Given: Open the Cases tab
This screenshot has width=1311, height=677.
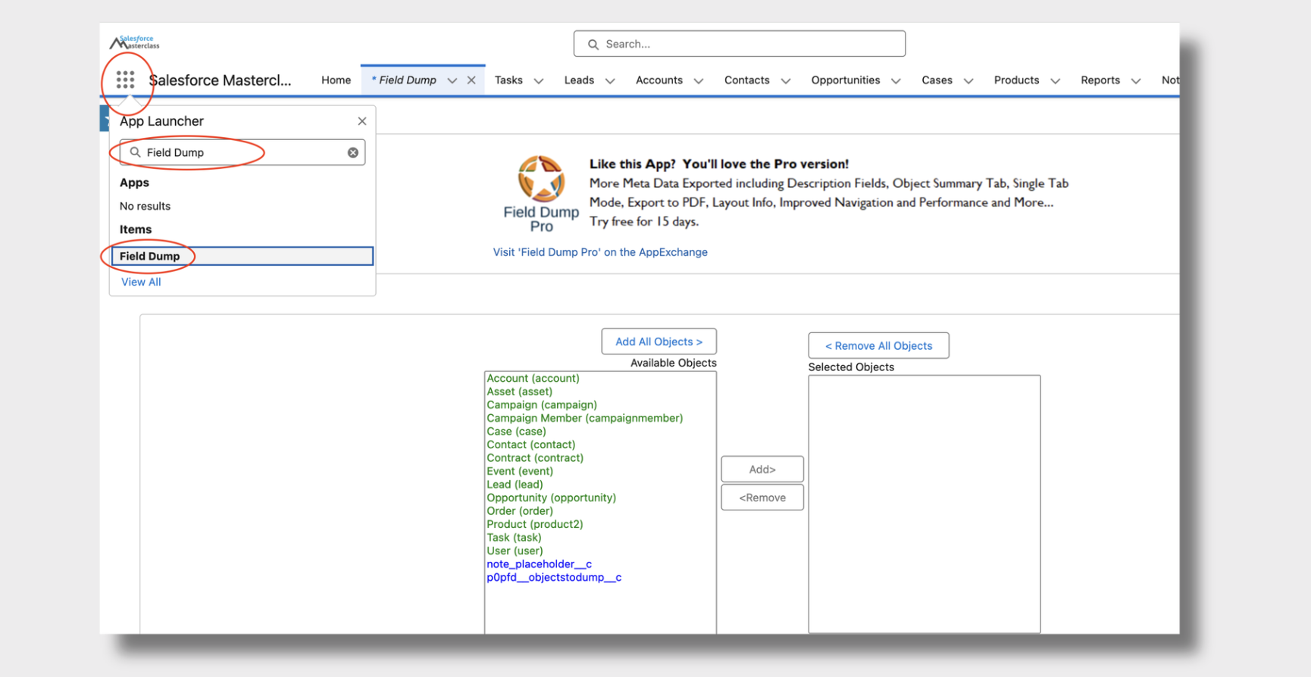Looking at the screenshot, I should pyautogui.click(x=937, y=80).
